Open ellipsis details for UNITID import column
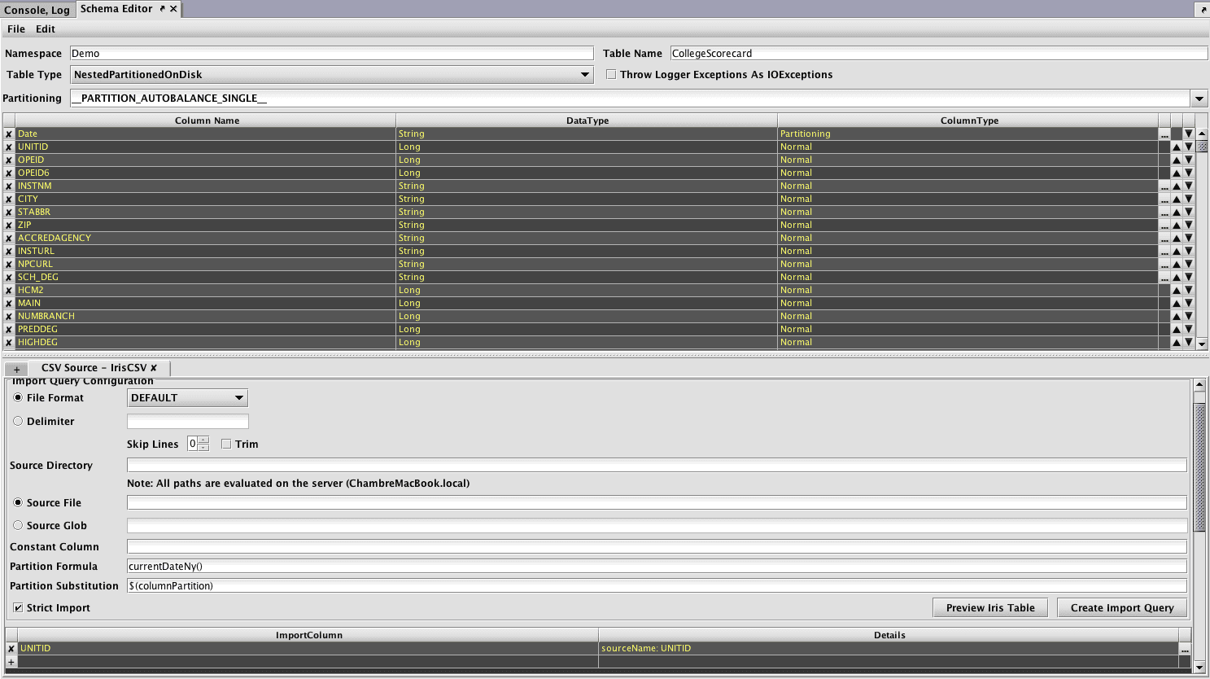This screenshot has width=1210, height=679. 1185,649
